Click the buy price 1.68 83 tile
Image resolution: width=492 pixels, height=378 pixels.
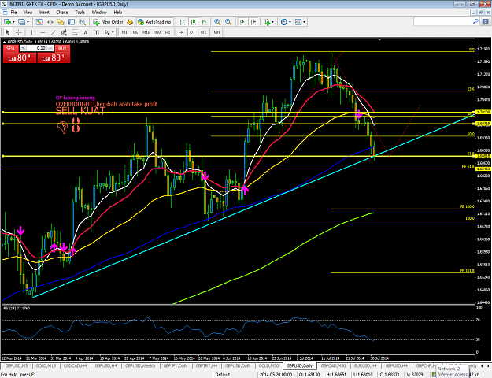54,57
